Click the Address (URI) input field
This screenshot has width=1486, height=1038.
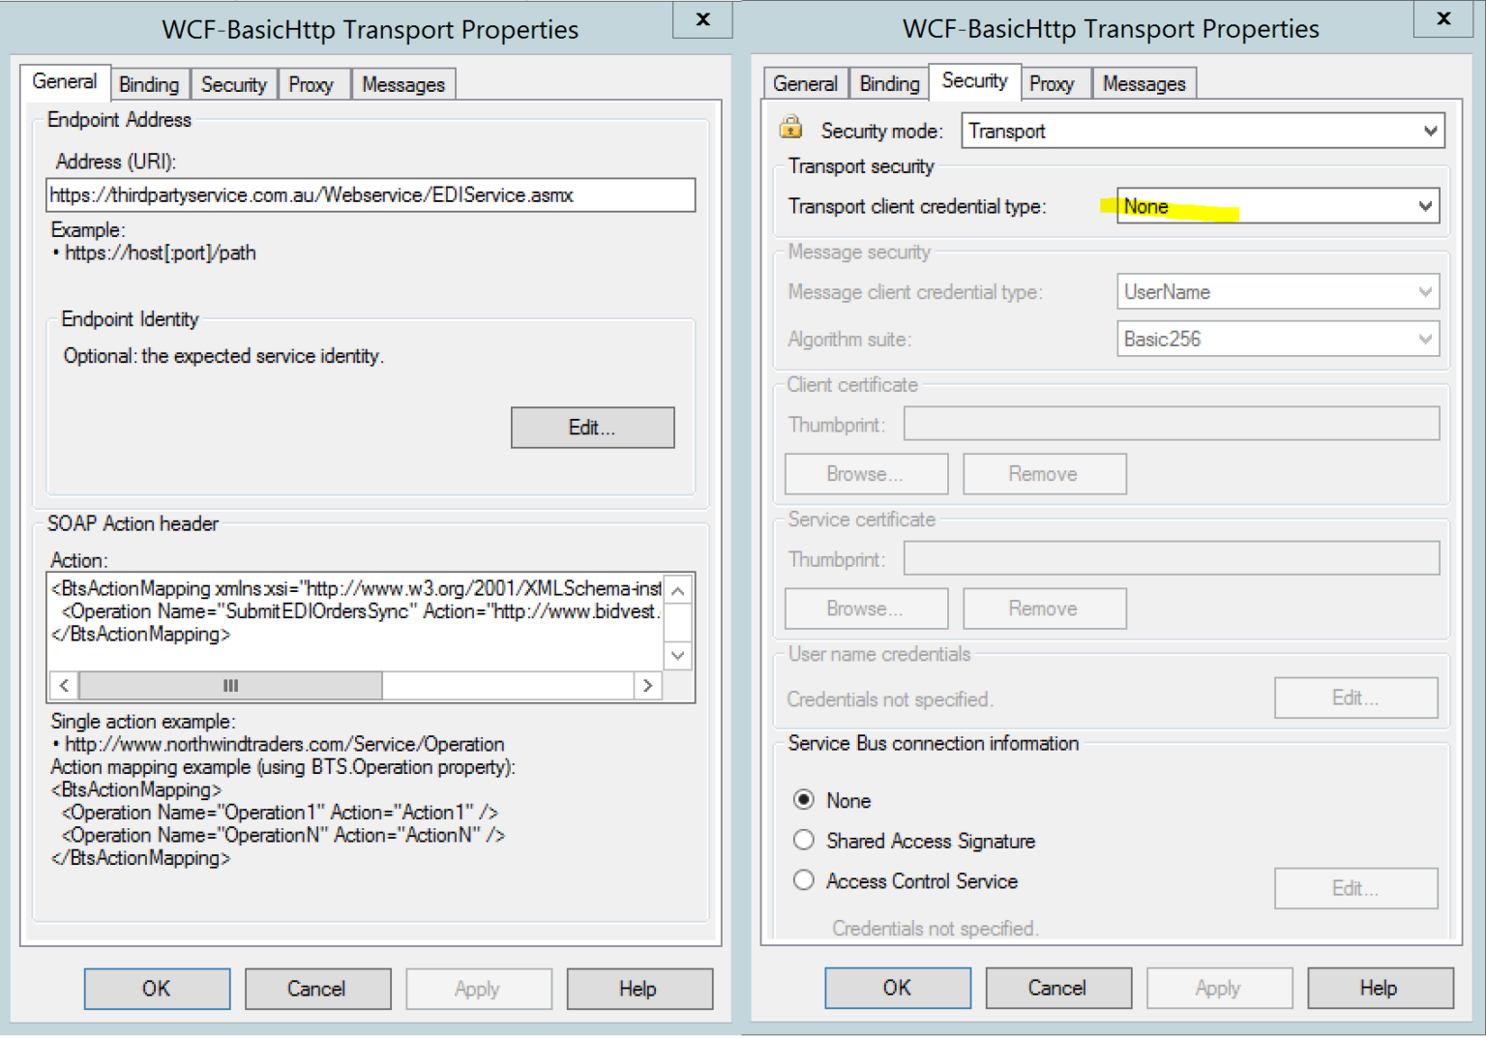tap(371, 195)
